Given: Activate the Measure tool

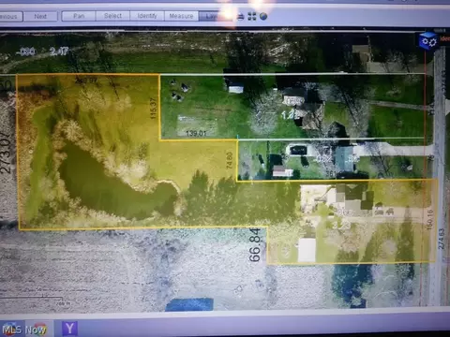Looking at the screenshot, I should click(x=181, y=16).
